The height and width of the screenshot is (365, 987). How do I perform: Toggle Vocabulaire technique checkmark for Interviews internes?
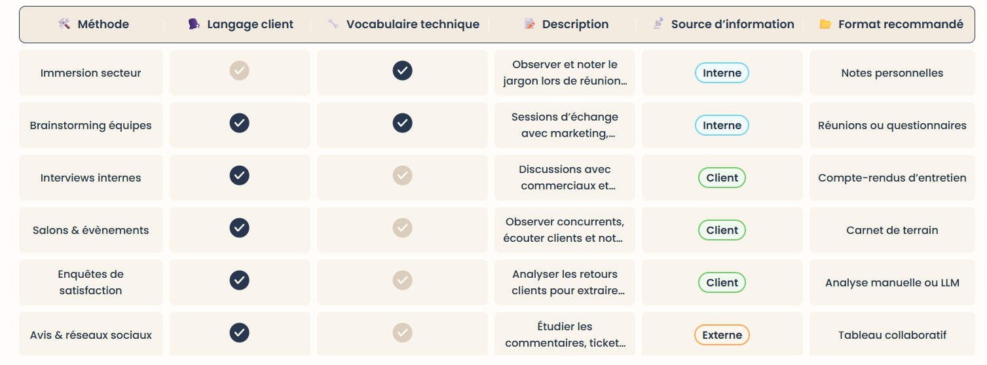point(402,175)
